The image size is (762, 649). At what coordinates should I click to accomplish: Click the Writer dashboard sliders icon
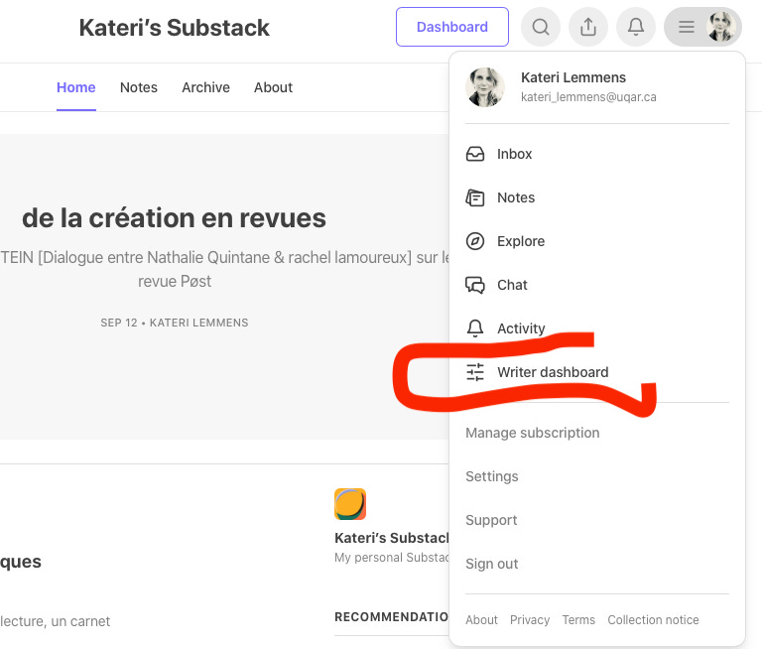pos(475,372)
